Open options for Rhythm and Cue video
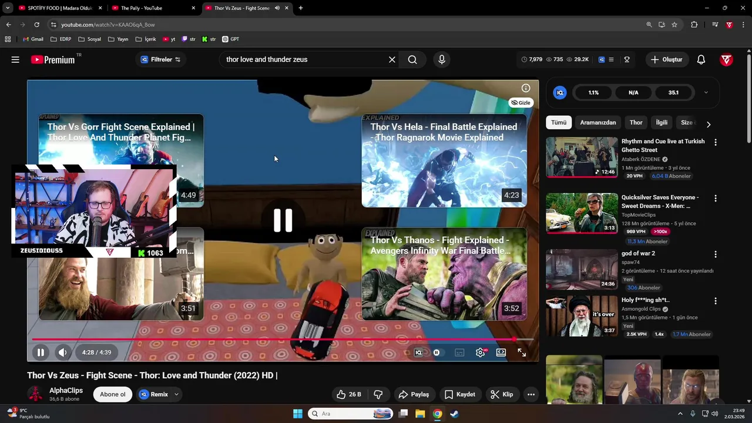The image size is (752, 423). (x=715, y=142)
